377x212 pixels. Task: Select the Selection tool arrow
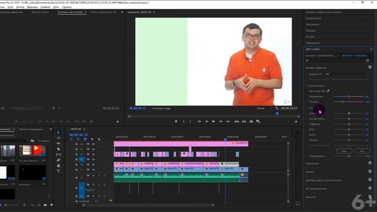pos(58,132)
